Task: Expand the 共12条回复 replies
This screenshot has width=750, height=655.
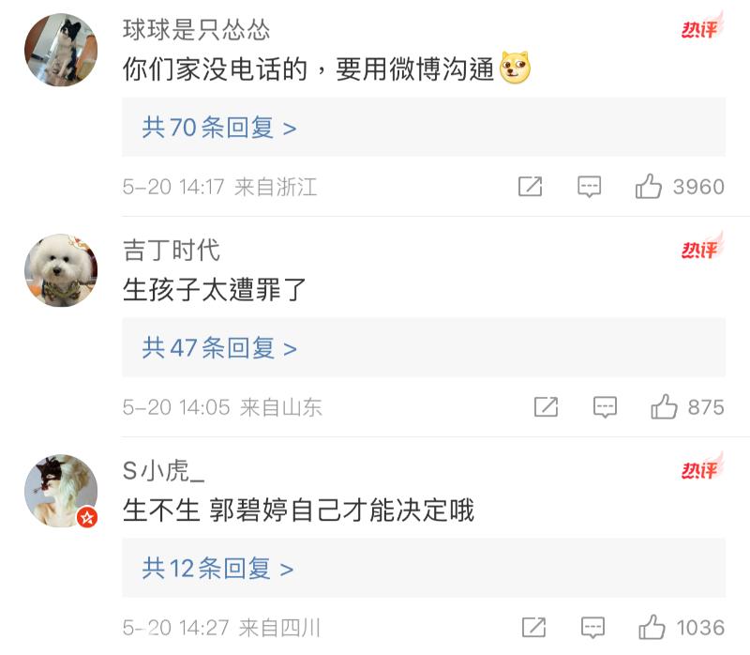Action: tap(424, 568)
